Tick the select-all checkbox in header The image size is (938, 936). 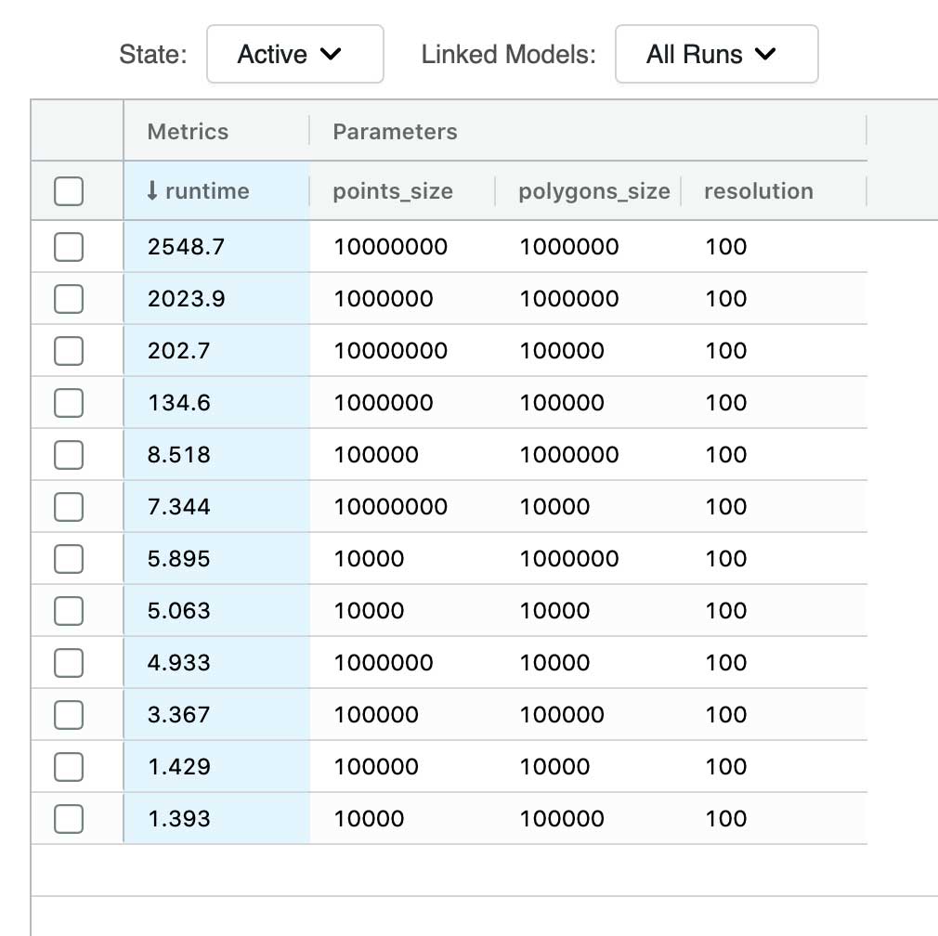click(x=69, y=191)
